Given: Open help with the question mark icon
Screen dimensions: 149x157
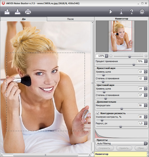Looking at the screenshot, I should point(132,12).
